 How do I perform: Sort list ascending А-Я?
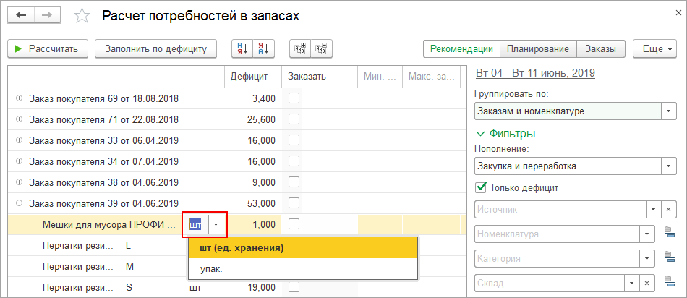click(242, 49)
